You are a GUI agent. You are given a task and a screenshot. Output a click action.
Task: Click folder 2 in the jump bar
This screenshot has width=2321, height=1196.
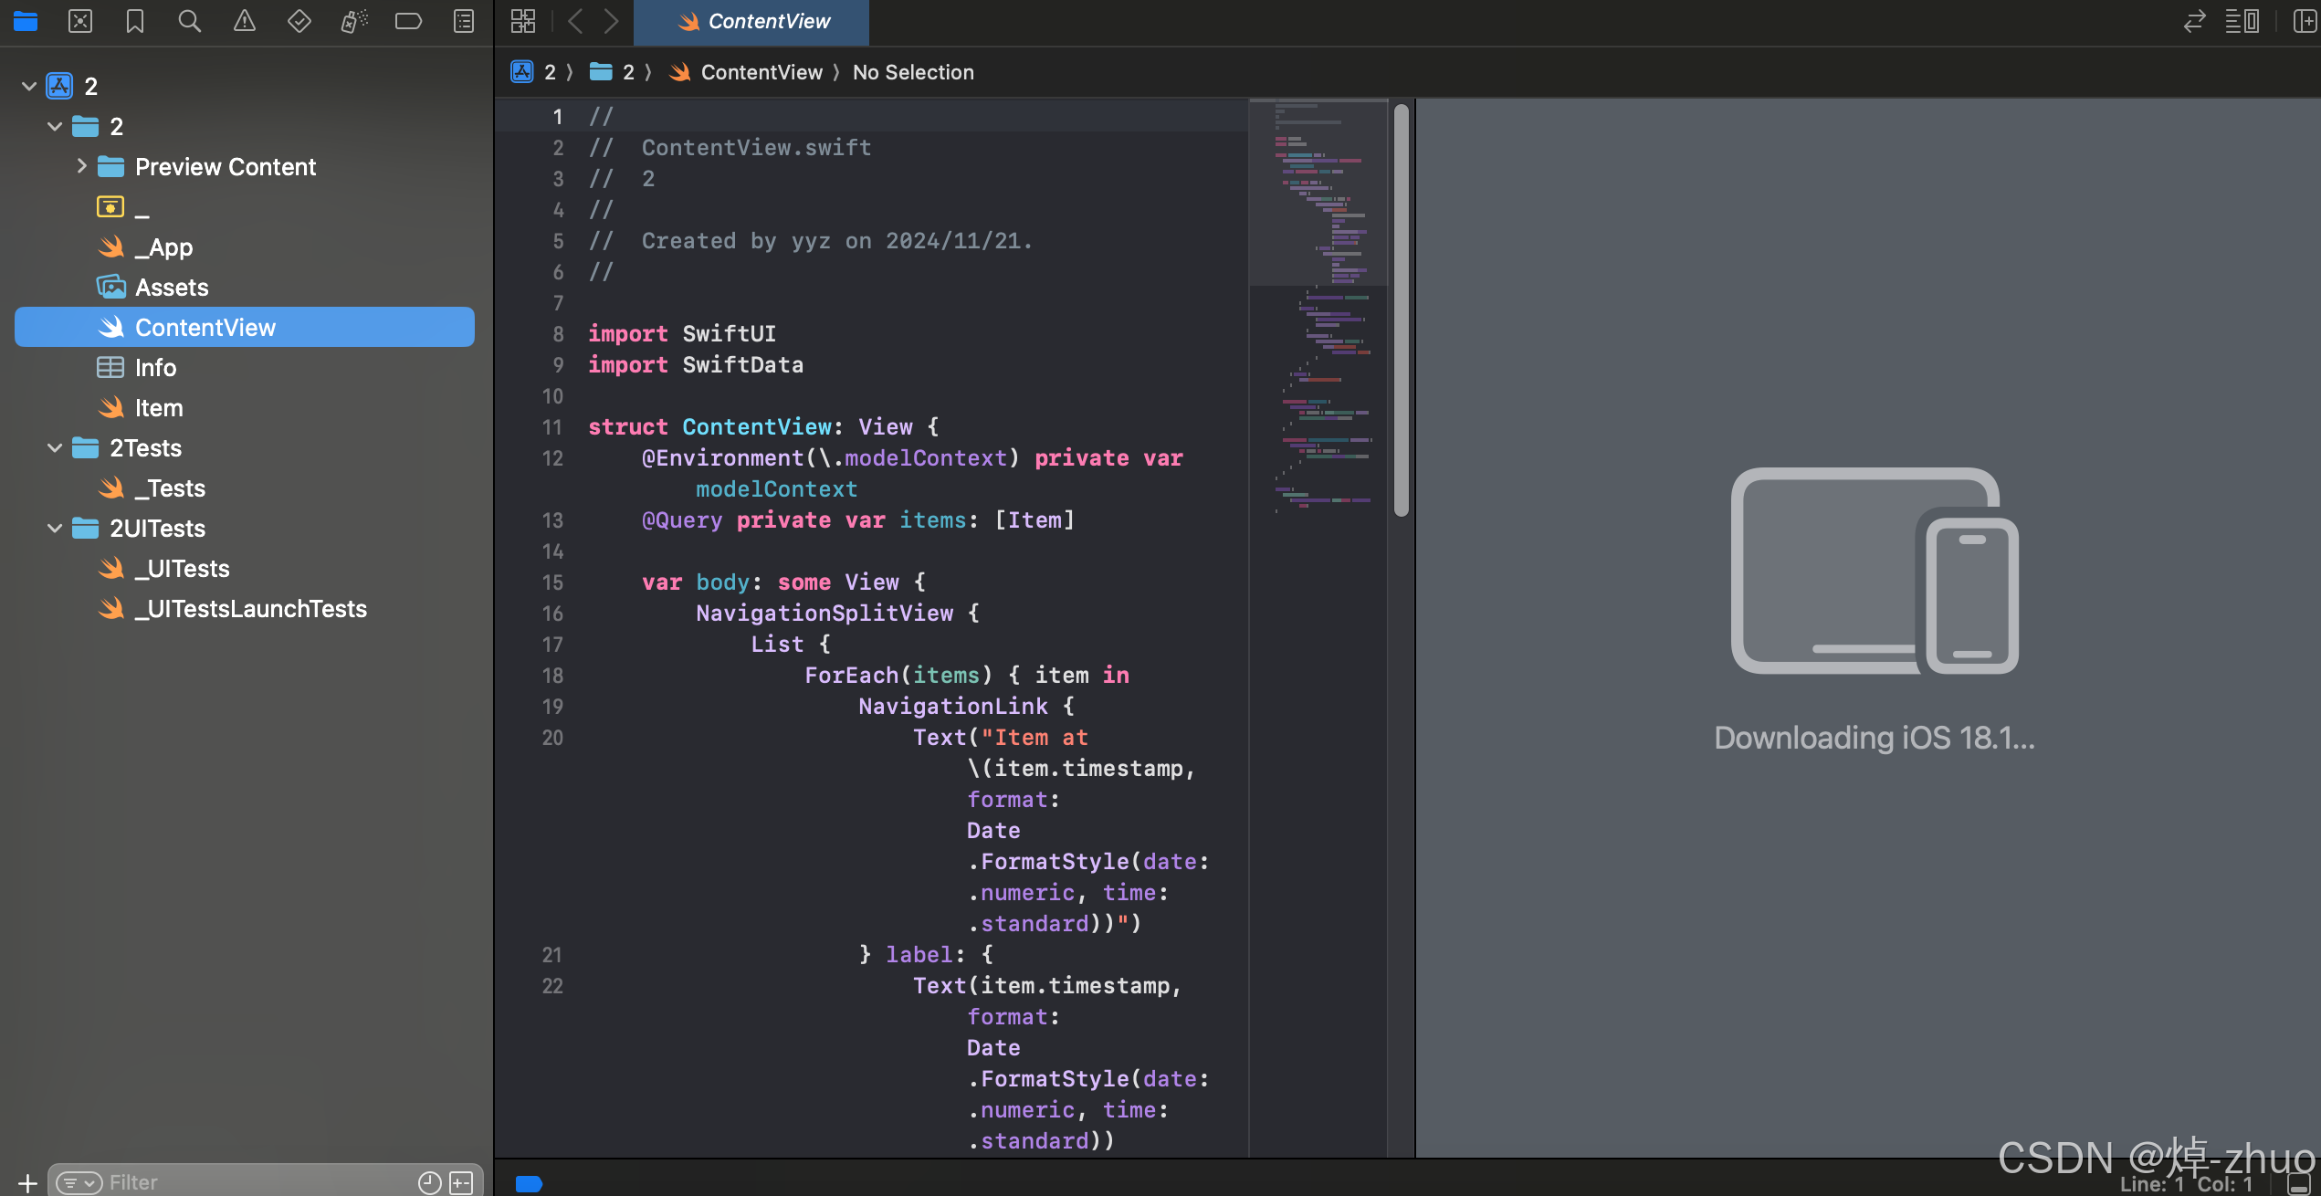[612, 72]
